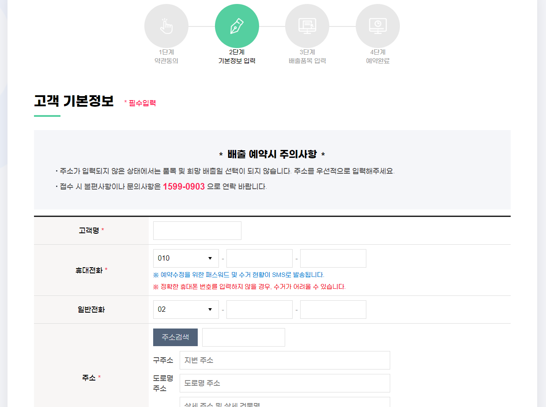Screen dimensions: 546x407
Task: Click the 고객명 name input field
Action: [x=197, y=230]
